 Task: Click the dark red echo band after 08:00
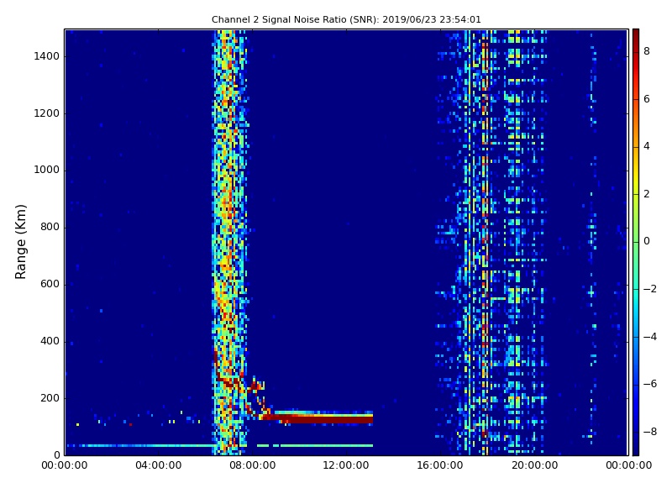tap(318, 418)
